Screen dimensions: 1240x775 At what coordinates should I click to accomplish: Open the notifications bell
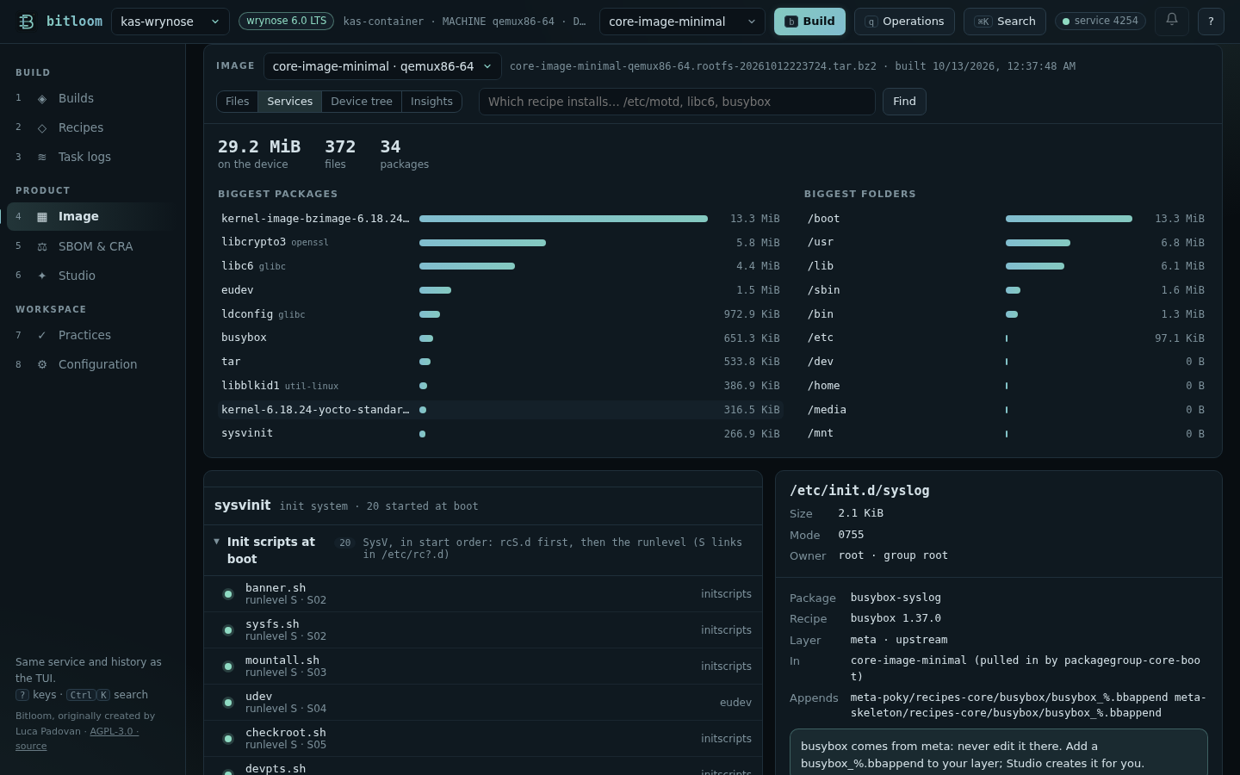1172,21
